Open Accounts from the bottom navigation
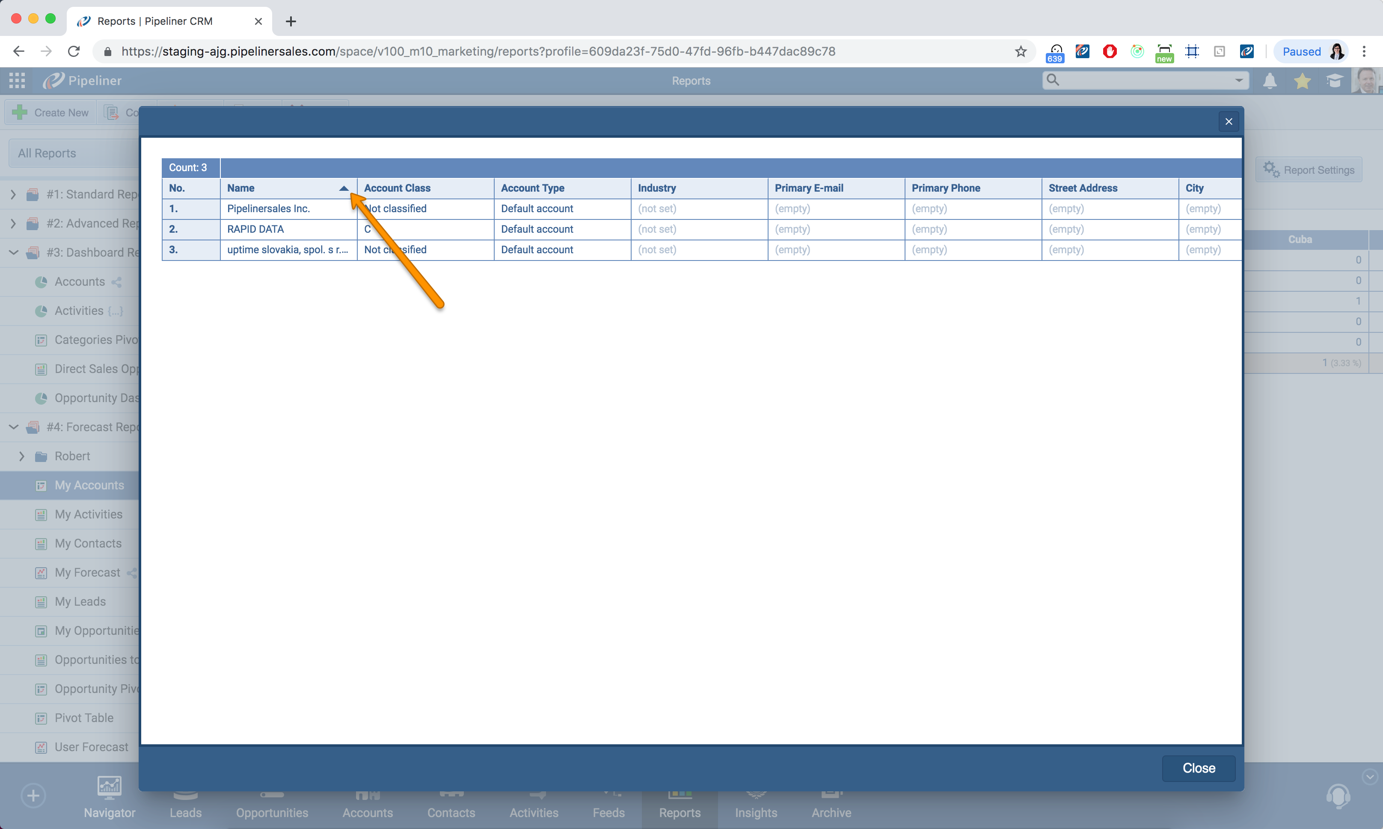This screenshot has width=1383, height=829. pos(367,805)
